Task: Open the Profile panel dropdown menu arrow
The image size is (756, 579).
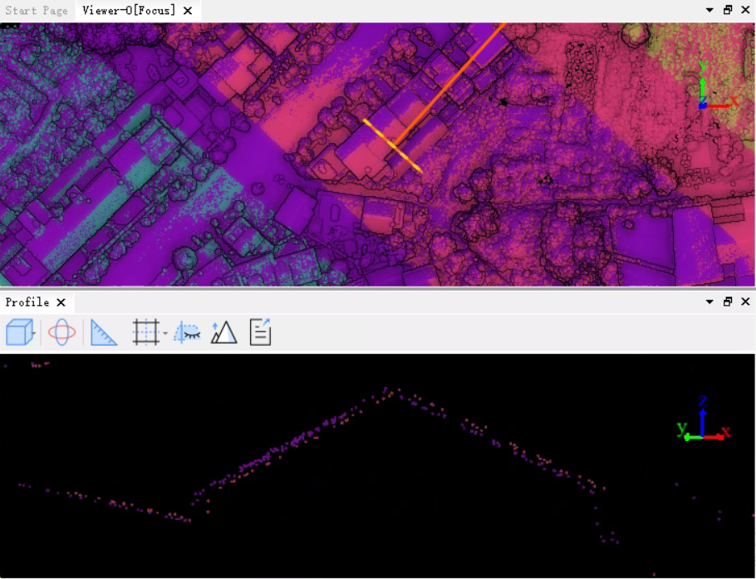Action: [709, 302]
